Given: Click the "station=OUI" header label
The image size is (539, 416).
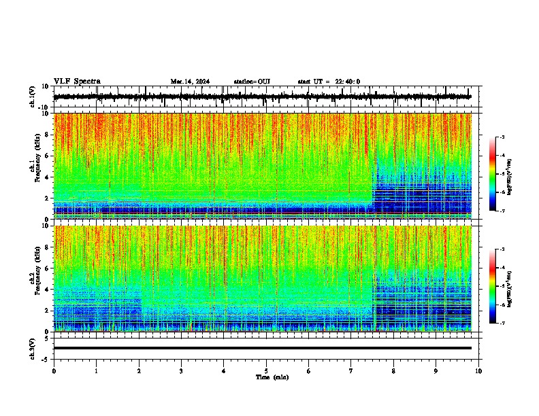Looking at the screenshot, I should pyautogui.click(x=252, y=82).
